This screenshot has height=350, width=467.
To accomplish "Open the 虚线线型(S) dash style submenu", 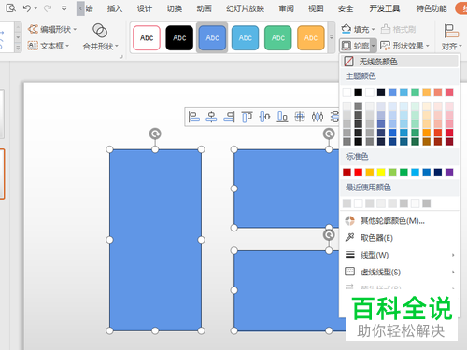I will (x=400, y=272).
